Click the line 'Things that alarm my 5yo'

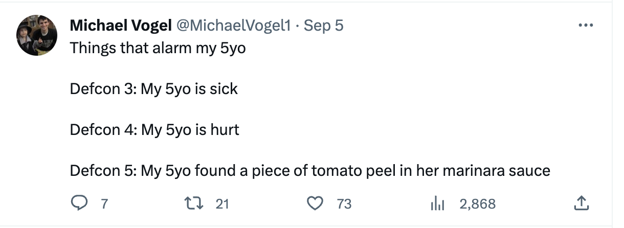pyautogui.click(x=158, y=48)
